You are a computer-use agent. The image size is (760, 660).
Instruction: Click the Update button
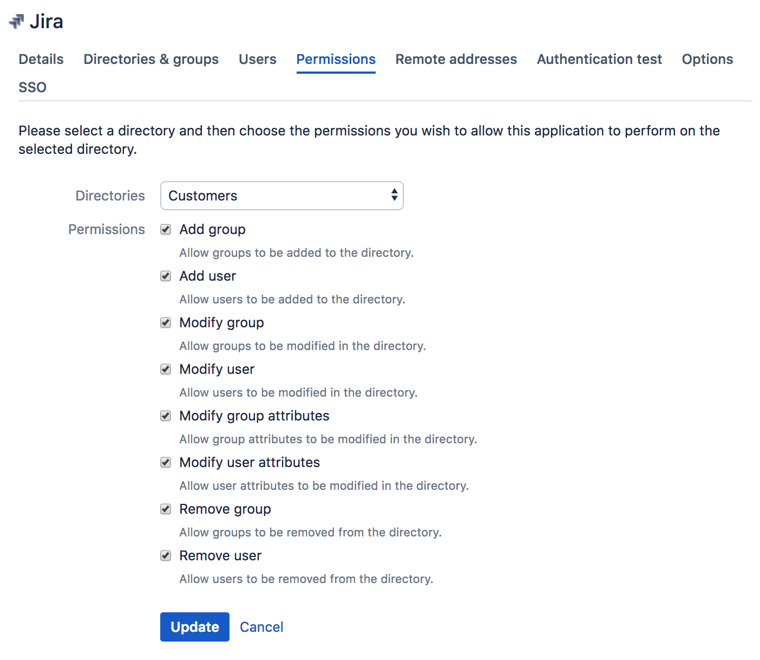click(x=195, y=627)
